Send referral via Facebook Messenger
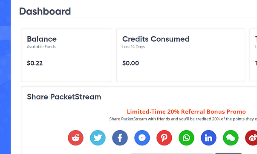 142,138
